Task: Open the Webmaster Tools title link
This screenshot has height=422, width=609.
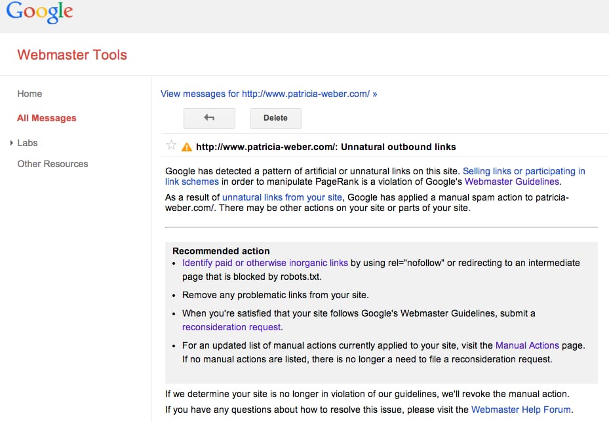Action: point(72,55)
